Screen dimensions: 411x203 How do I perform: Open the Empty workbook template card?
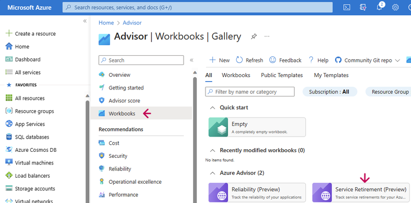pos(257,127)
